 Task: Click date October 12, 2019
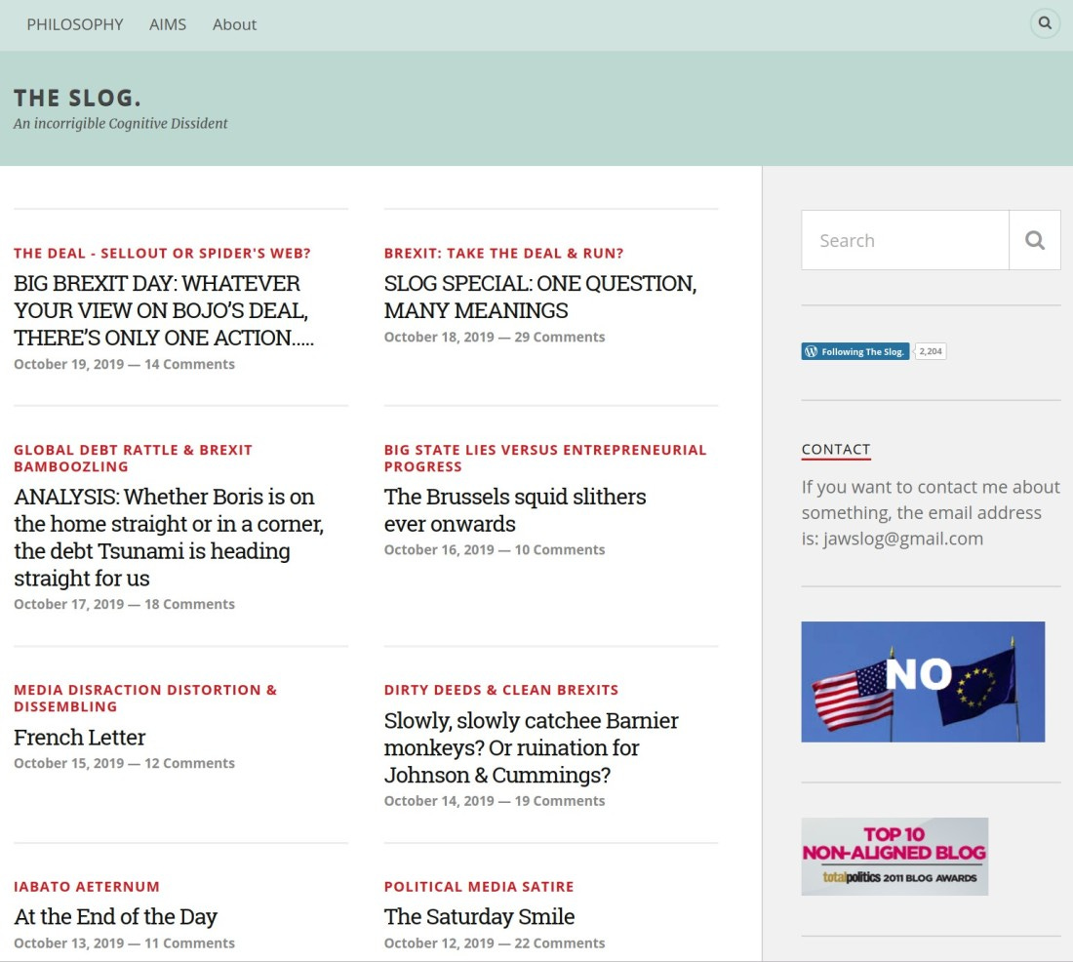tap(439, 942)
